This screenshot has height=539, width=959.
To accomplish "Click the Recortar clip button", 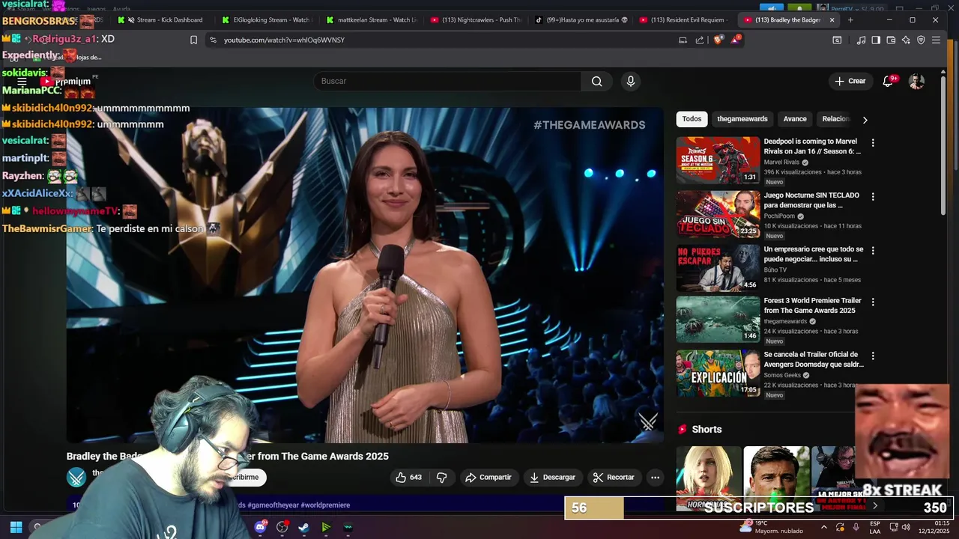I will (x=613, y=477).
